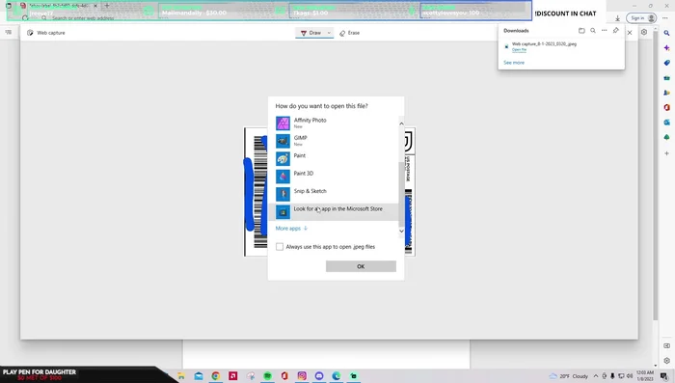The image size is (675, 383).
Task: Choose the GIMP app icon
Action: click(x=283, y=141)
